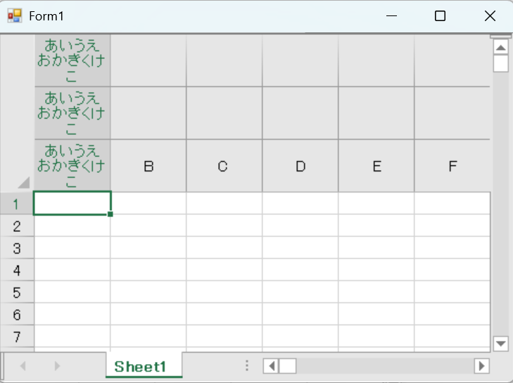The image size is (513, 383).
Task: Select column C header
Action: (x=224, y=166)
